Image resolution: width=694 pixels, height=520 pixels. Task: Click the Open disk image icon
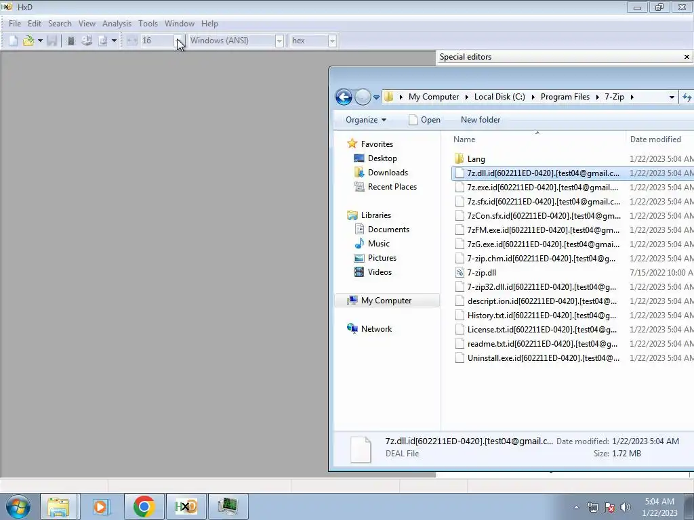[x=103, y=41]
